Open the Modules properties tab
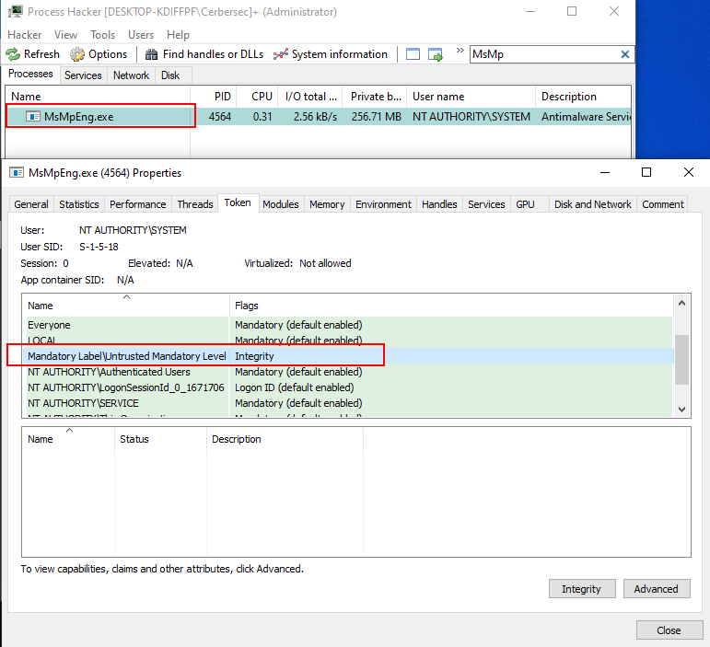Screen dimensions: 710x647 click(x=281, y=204)
